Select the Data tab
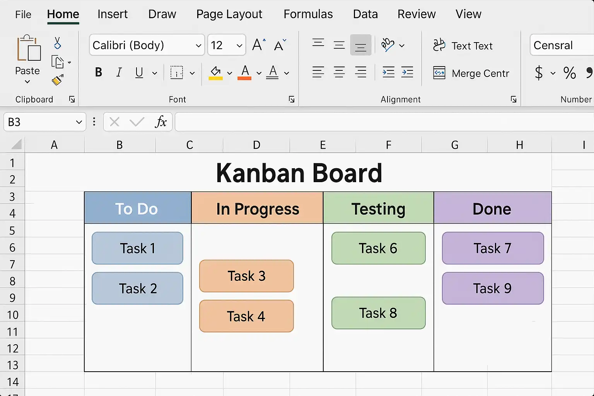Screen dimensions: 594x396 (365, 14)
